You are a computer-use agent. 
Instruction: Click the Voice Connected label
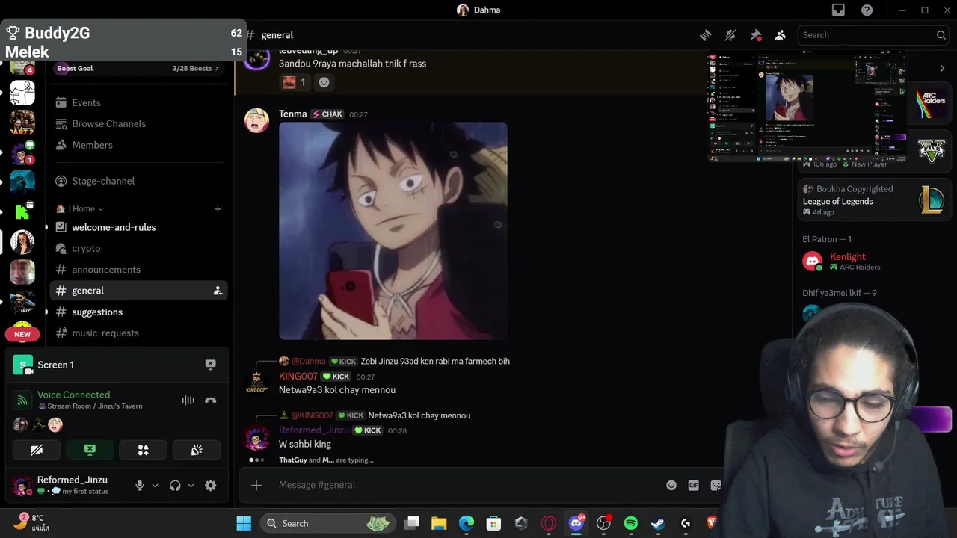click(73, 395)
